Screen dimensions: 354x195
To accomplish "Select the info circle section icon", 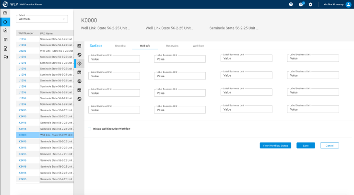I will tap(80, 64).
